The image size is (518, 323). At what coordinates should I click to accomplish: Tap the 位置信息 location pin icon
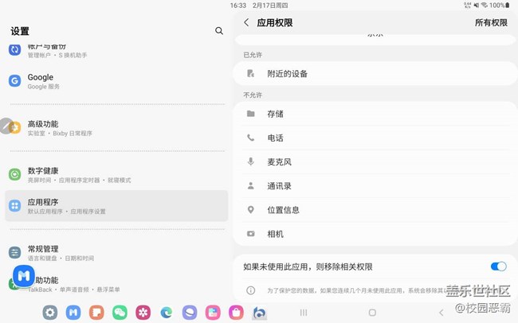(251, 210)
